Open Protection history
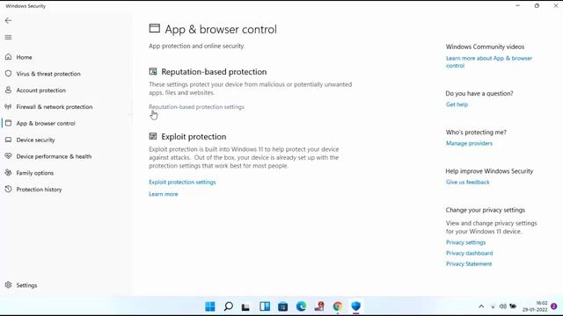563x316 pixels. pyautogui.click(x=39, y=190)
